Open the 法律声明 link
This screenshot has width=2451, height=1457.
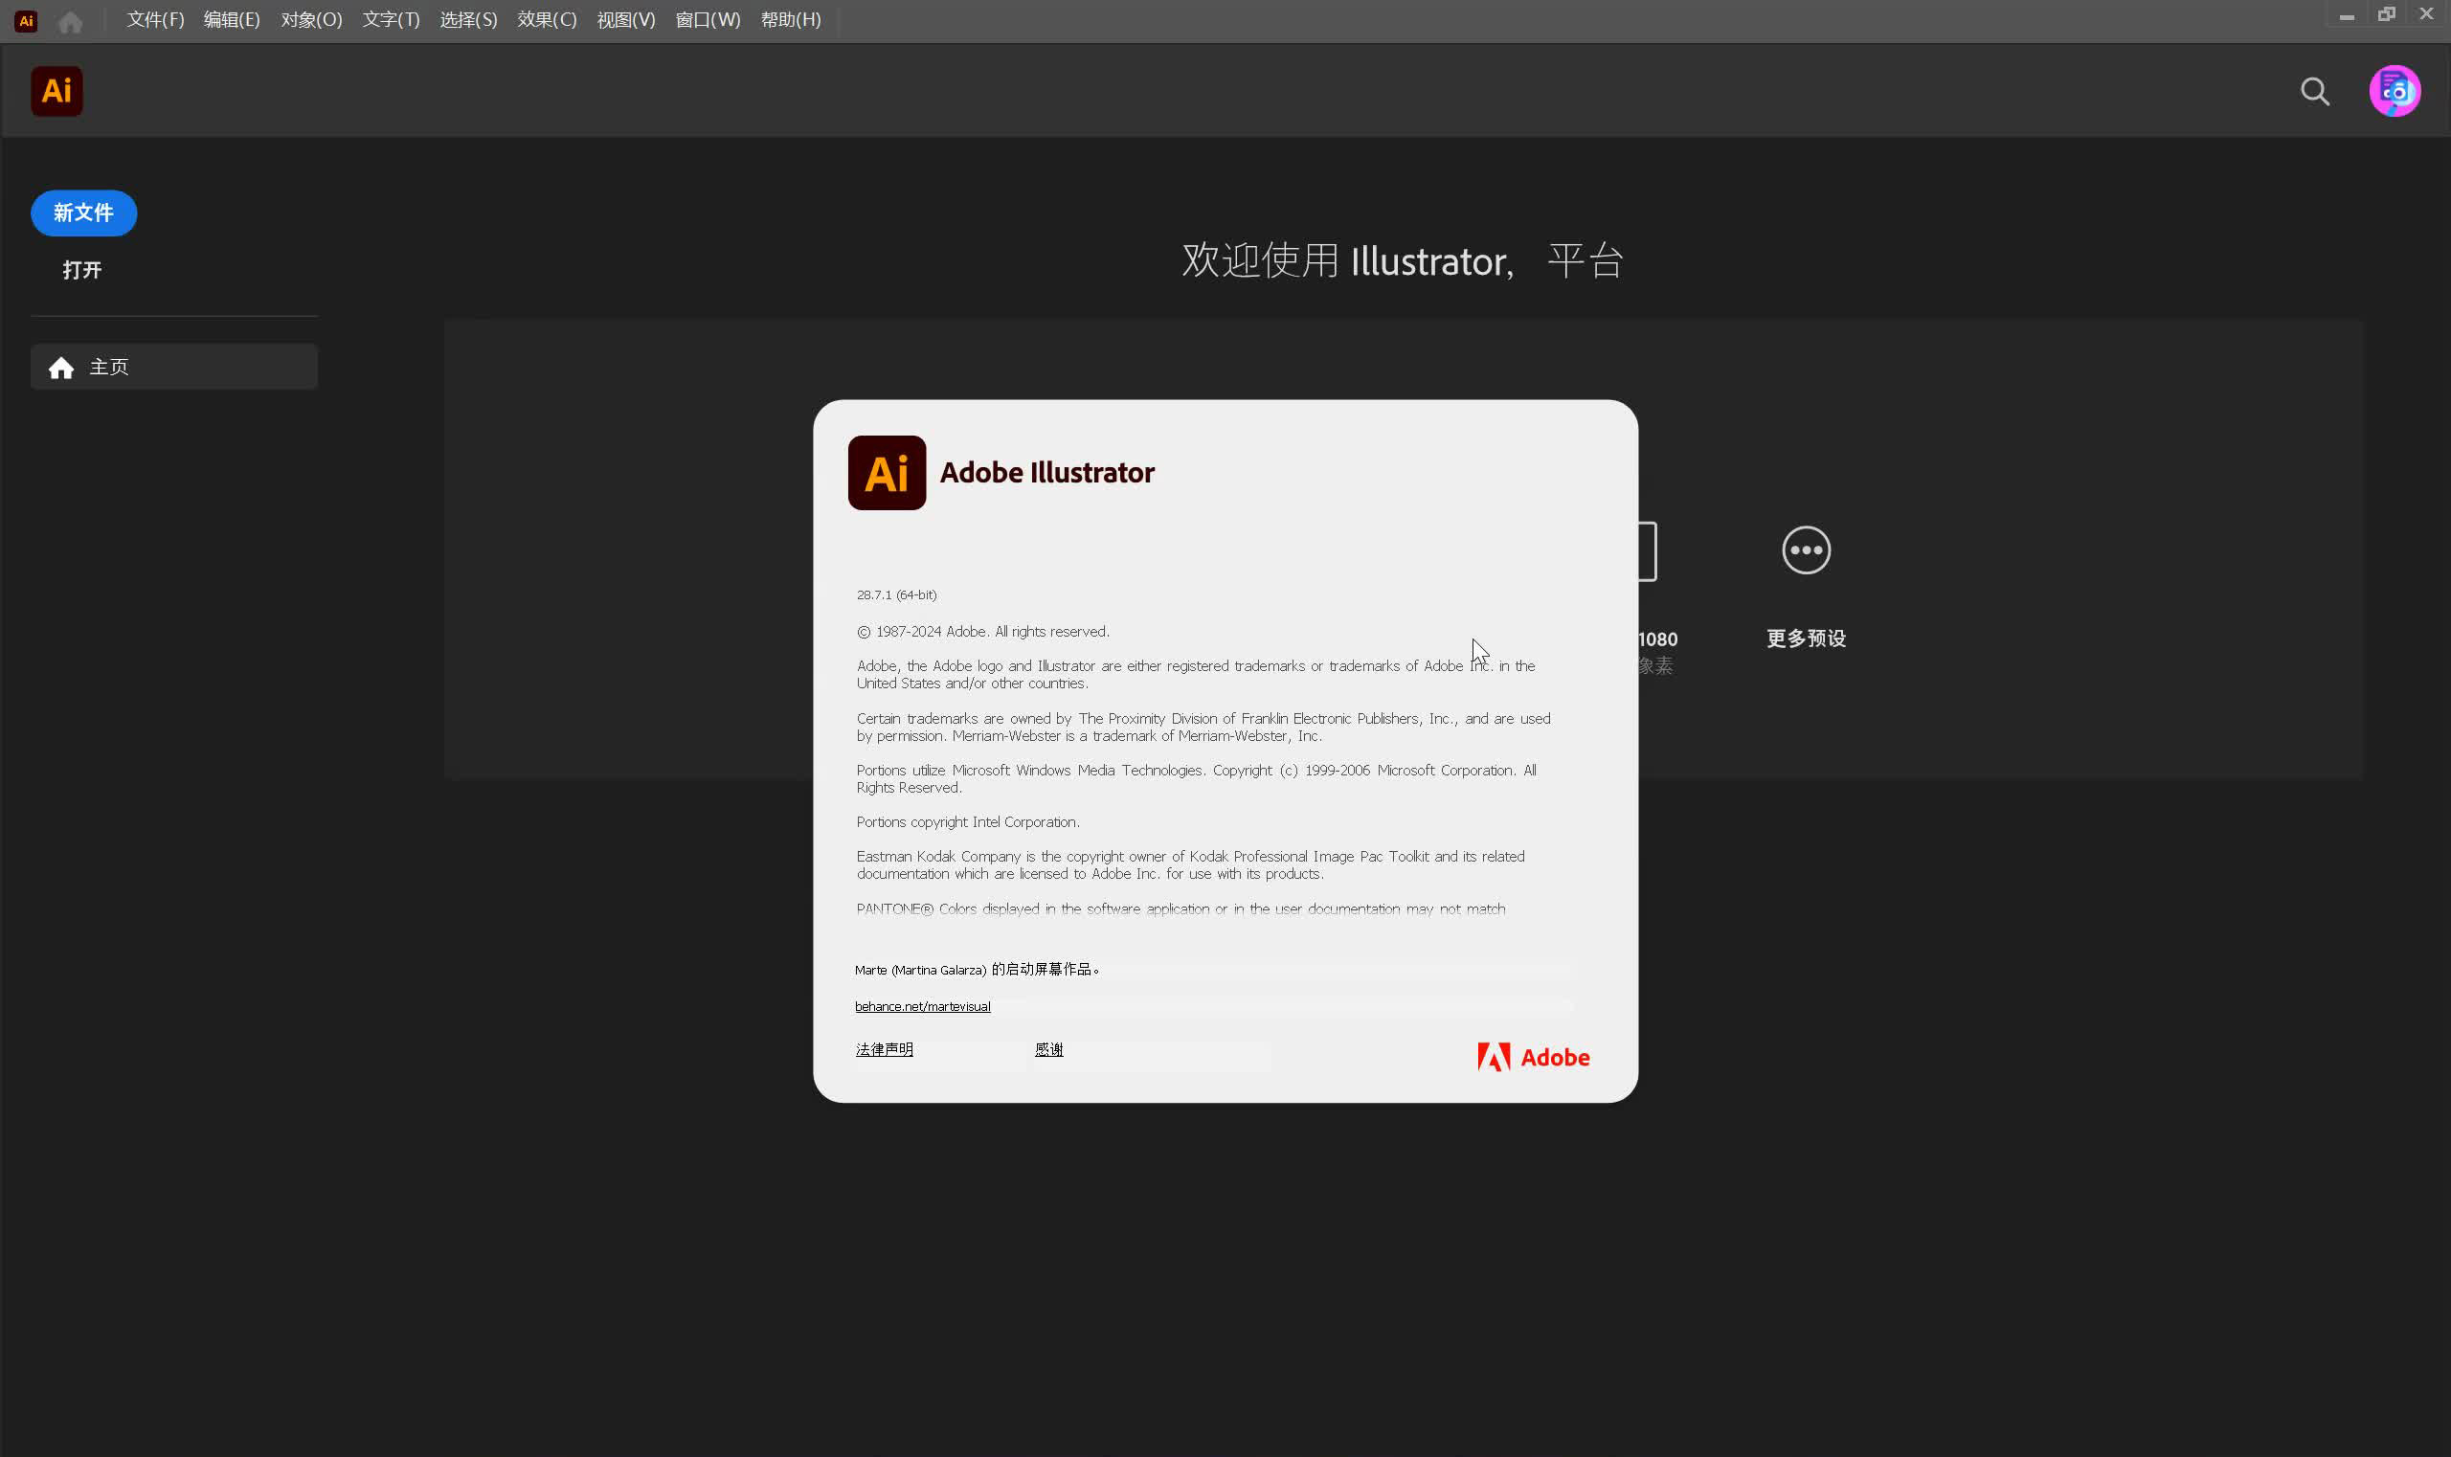pos(884,1049)
